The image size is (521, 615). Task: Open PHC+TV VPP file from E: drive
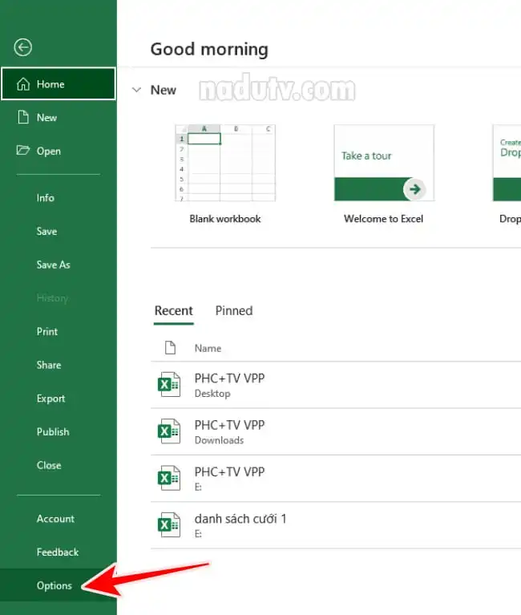click(x=336, y=478)
